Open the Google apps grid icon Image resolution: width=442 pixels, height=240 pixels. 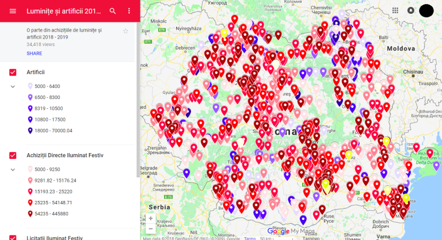[395, 10]
